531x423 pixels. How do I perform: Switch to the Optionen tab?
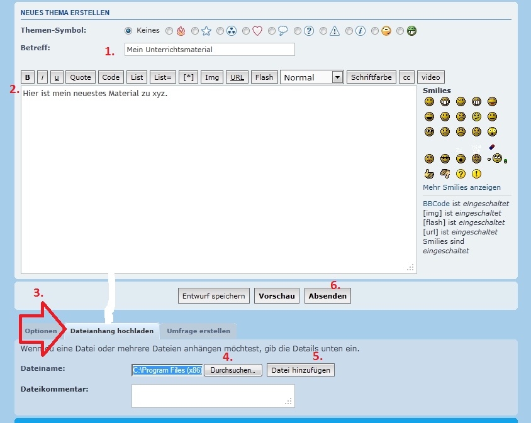click(x=41, y=331)
